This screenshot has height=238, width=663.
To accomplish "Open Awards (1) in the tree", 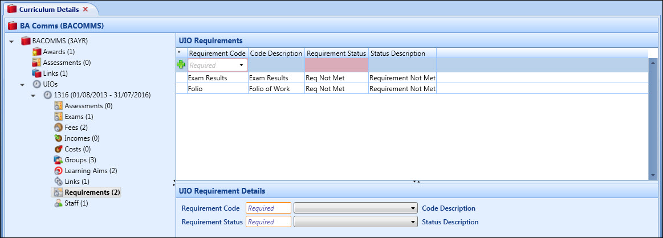I will (59, 52).
